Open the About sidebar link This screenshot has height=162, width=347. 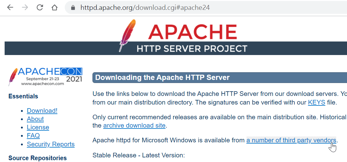[35, 119]
